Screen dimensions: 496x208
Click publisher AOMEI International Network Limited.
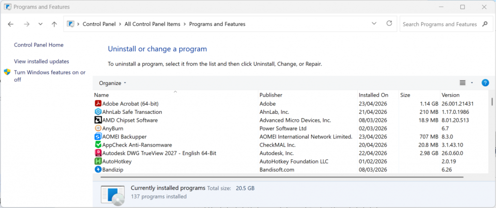coord(306,137)
